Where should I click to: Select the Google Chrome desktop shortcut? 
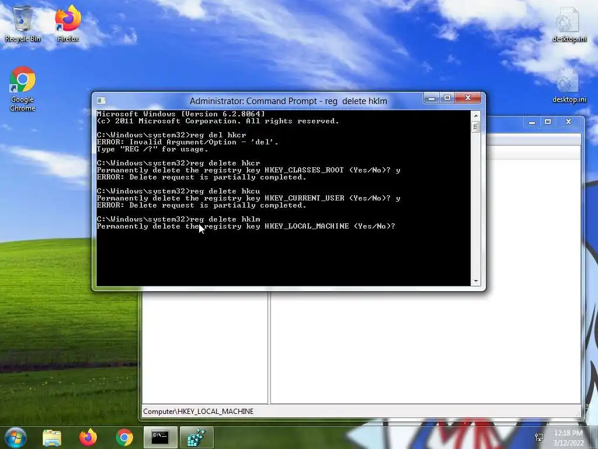pos(23,89)
